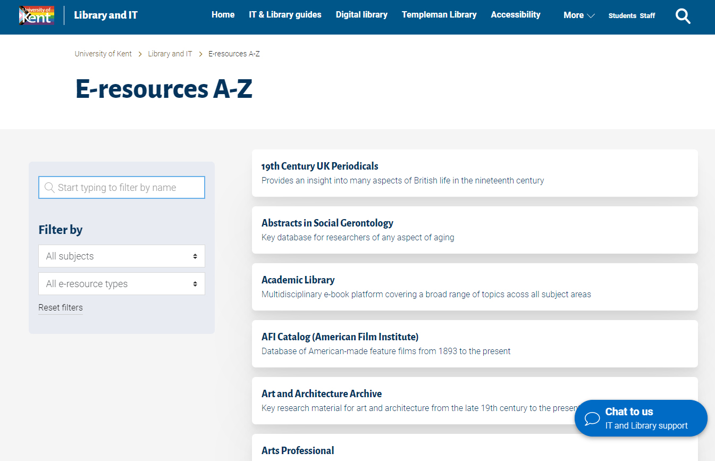Select Digital library in top navigation
The width and height of the screenshot is (715, 461).
(x=361, y=15)
